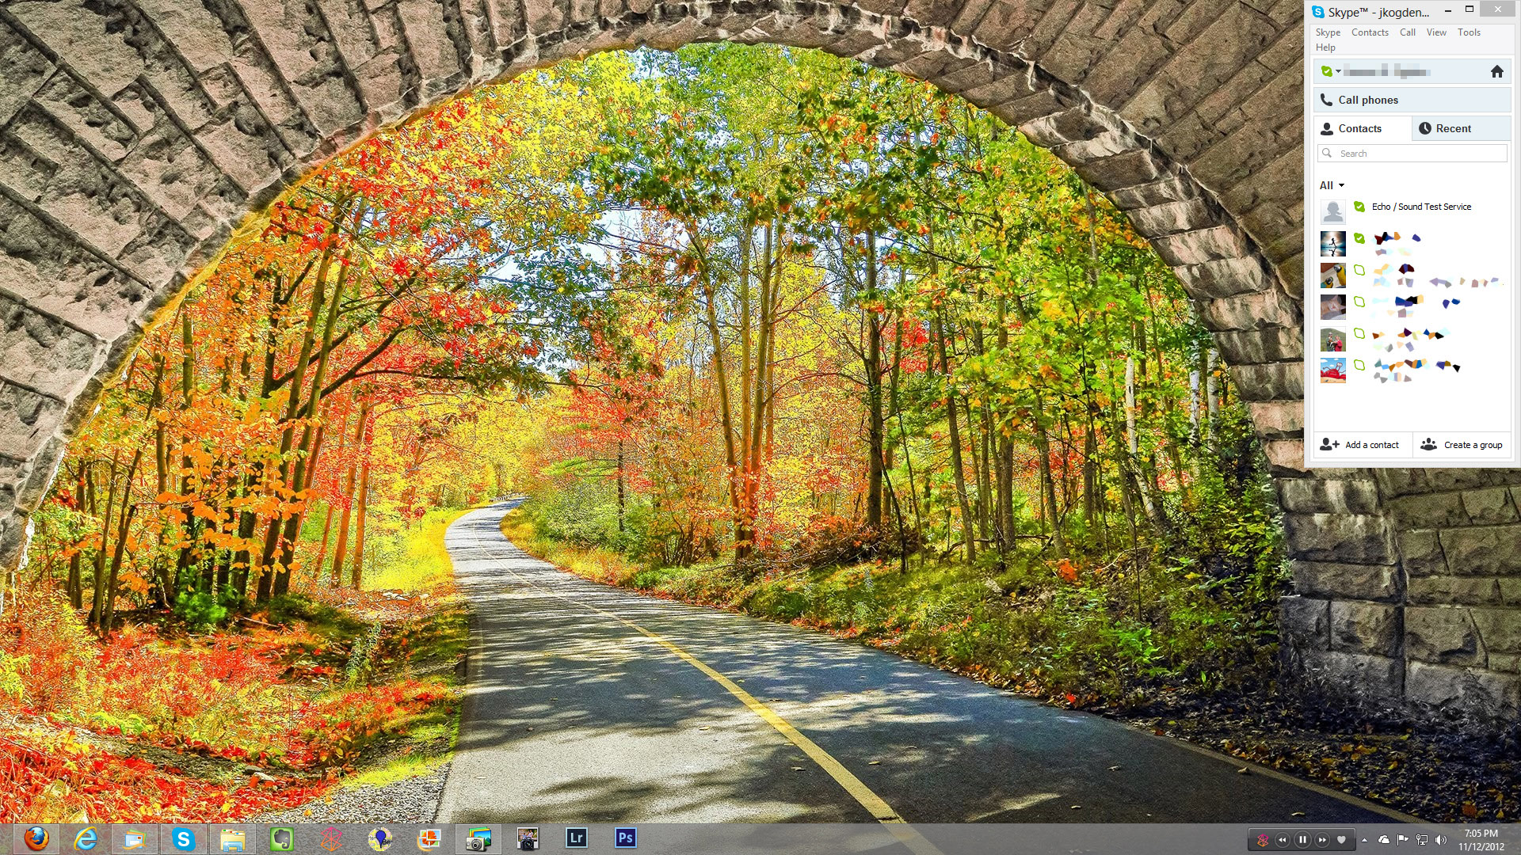Click the SkyDrive cloud tray icon
The height and width of the screenshot is (855, 1521).
pos(1383,840)
